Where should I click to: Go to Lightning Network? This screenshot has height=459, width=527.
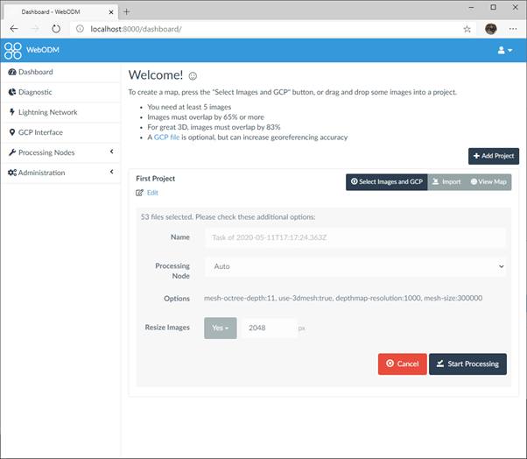pyautogui.click(x=47, y=112)
